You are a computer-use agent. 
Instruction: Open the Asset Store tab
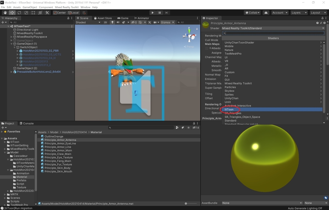103,18
